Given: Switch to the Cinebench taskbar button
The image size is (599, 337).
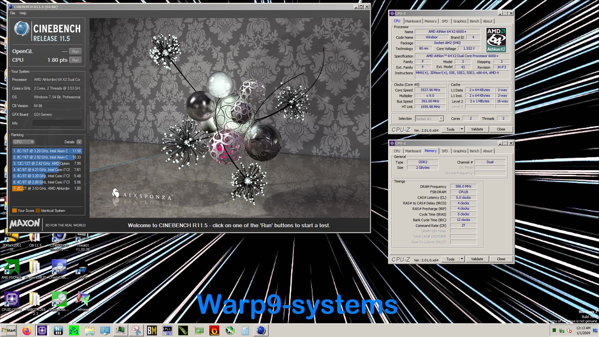Looking at the screenshot, I should click(261, 330).
